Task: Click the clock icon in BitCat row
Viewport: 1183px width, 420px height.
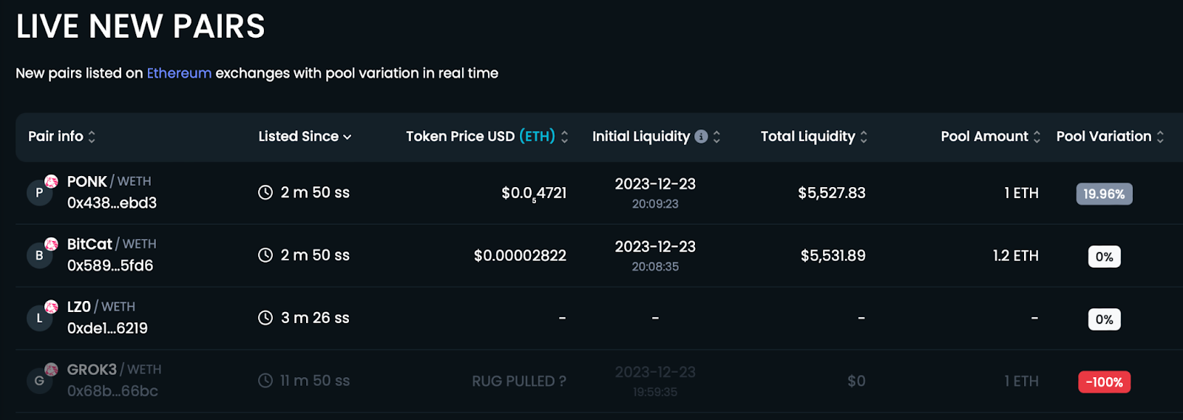Action: 265,255
